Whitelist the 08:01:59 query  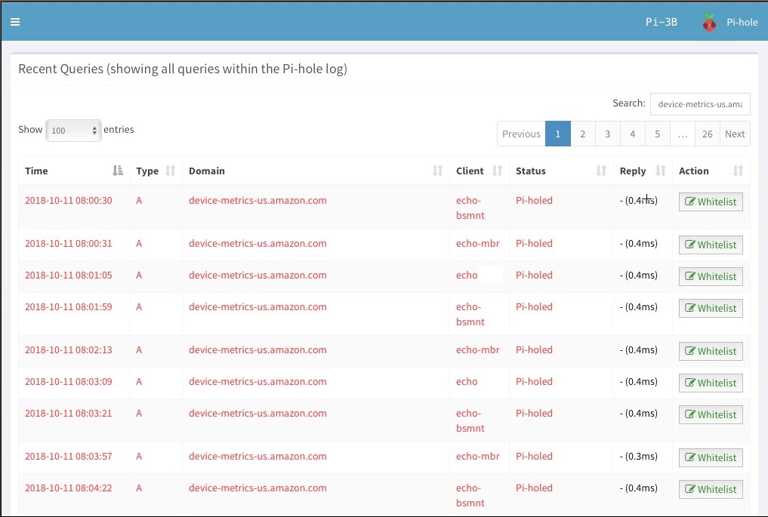tap(711, 309)
